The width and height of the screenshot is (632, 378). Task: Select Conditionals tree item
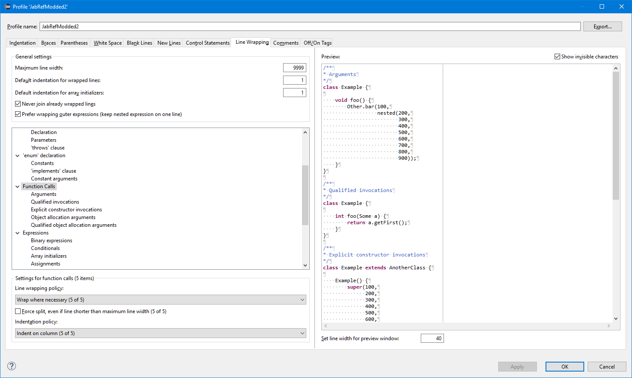click(x=45, y=248)
